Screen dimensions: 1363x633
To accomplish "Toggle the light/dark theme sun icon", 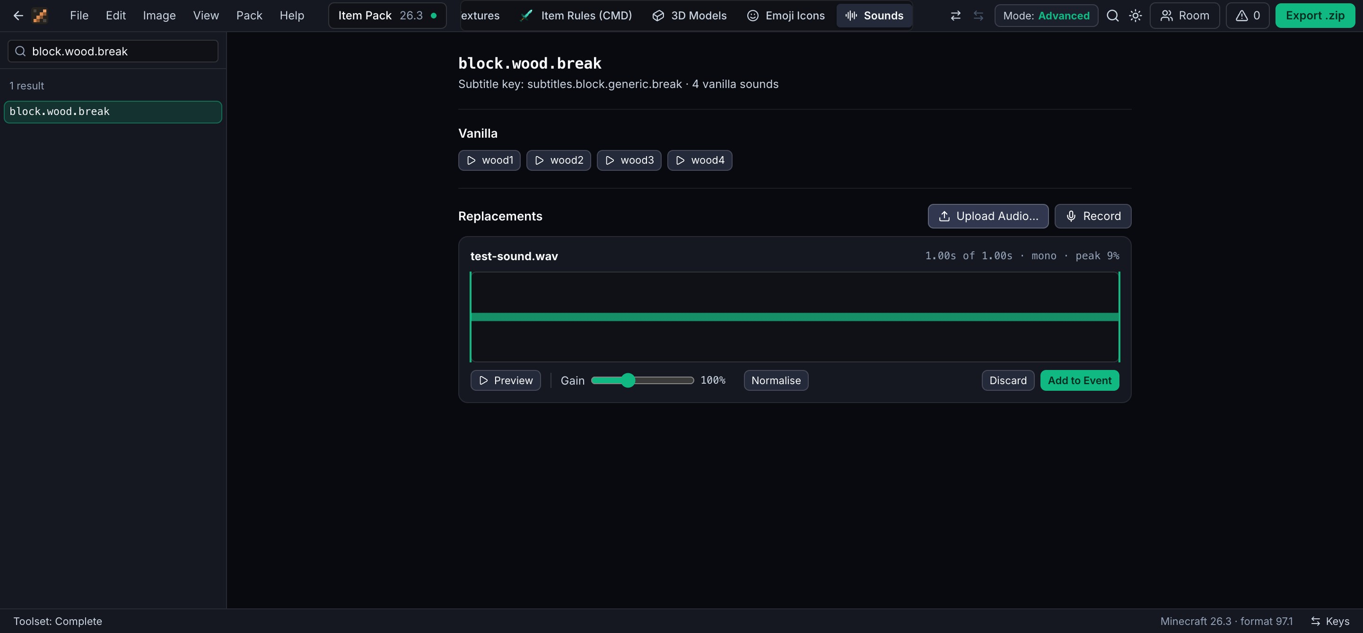I will pyautogui.click(x=1136, y=16).
